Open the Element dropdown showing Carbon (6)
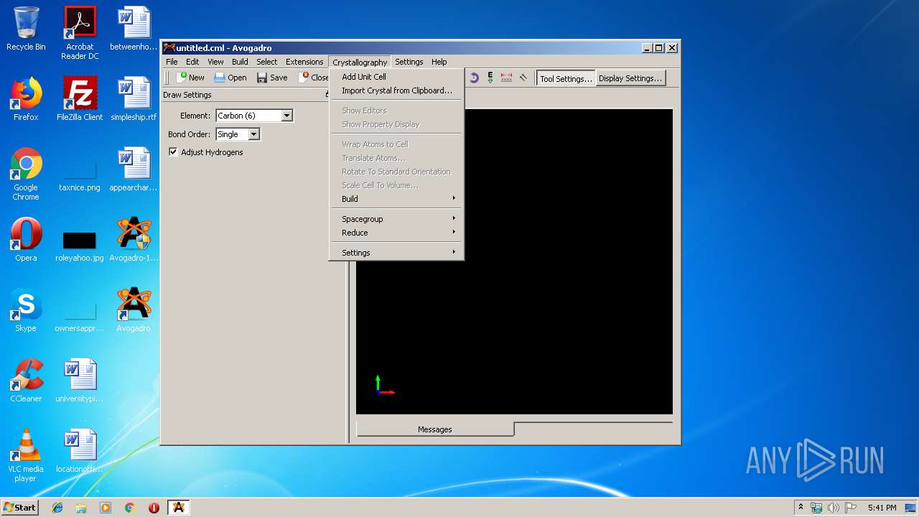This screenshot has width=919, height=517. click(x=254, y=116)
